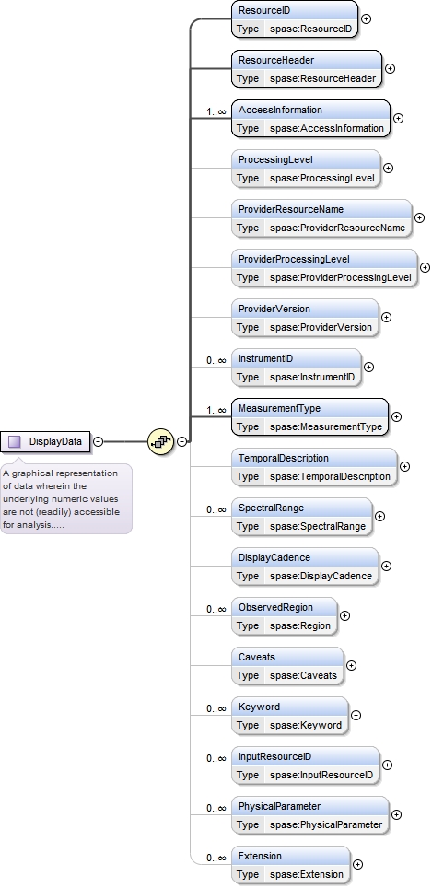Expand the ProviderProcessingLevel plus icon
The width and height of the screenshot is (432, 888).
[425, 267]
